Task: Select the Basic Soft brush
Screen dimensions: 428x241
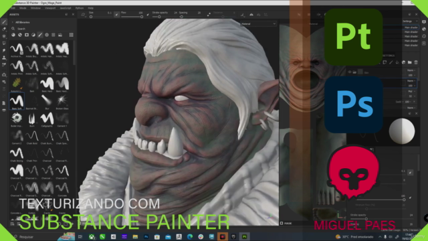Action: coord(17,101)
